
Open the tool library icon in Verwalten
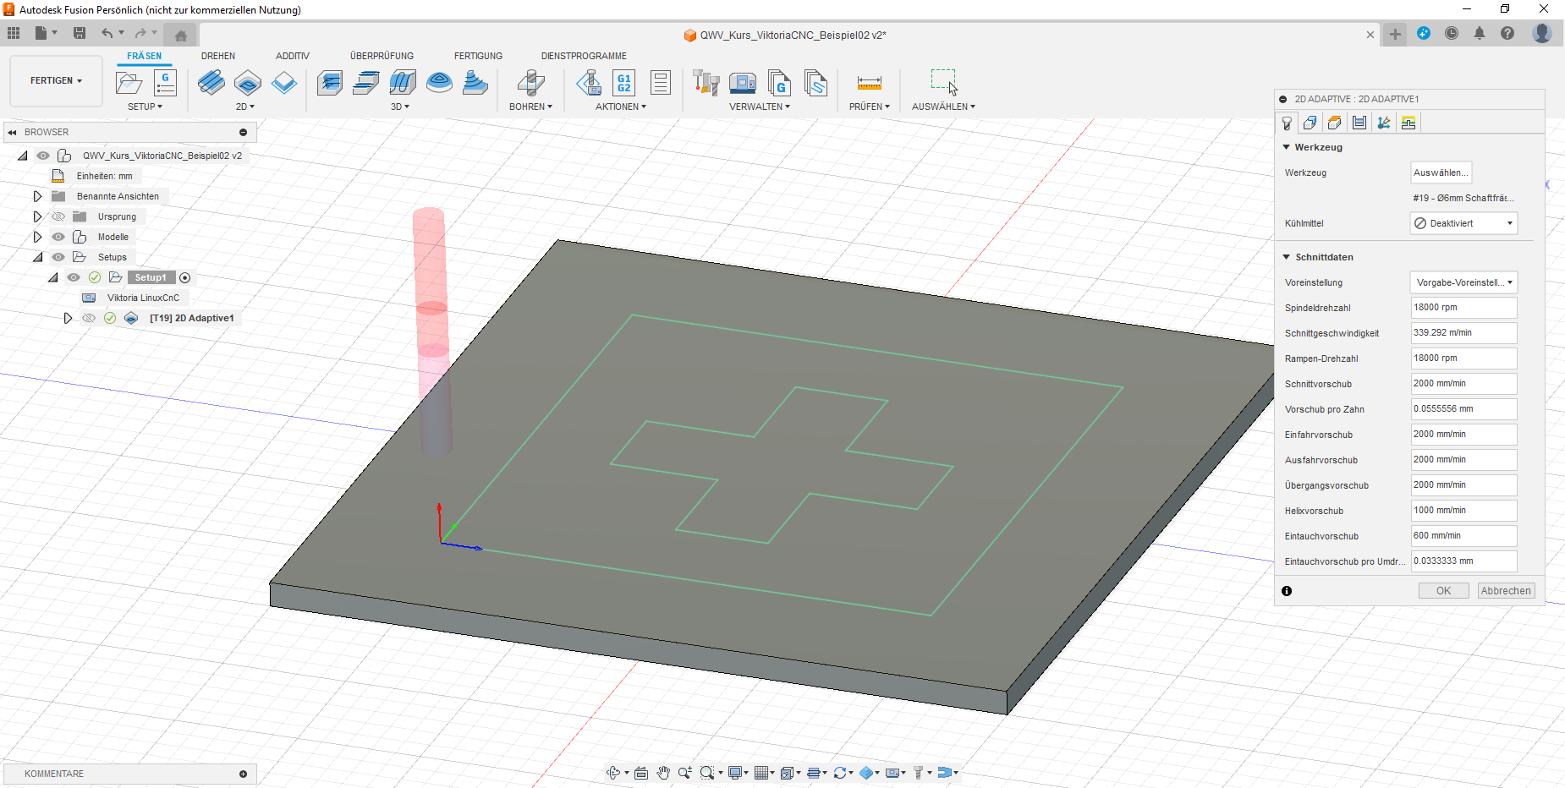click(x=706, y=83)
